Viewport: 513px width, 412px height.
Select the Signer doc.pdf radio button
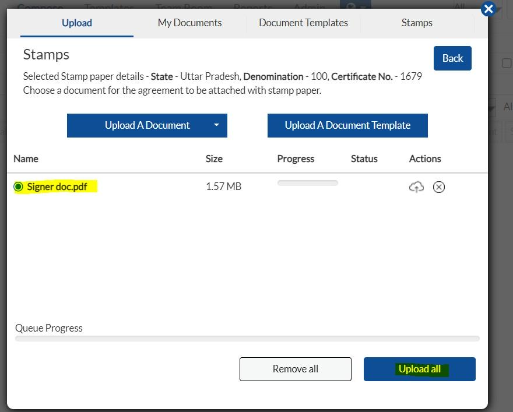click(18, 186)
